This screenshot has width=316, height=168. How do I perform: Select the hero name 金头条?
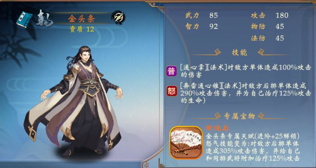click(x=81, y=19)
